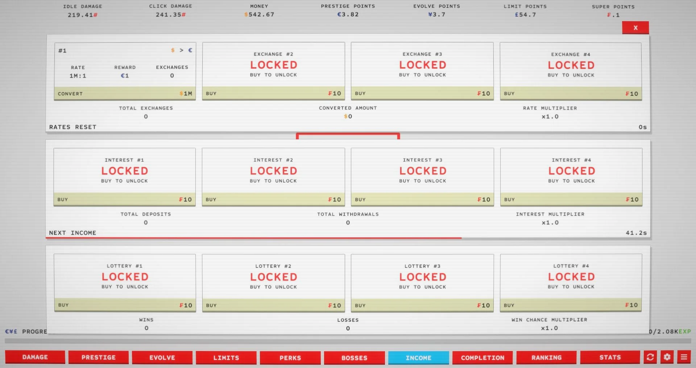Click the Money value $542.67
This screenshot has width=696, height=368.
pos(259,14)
